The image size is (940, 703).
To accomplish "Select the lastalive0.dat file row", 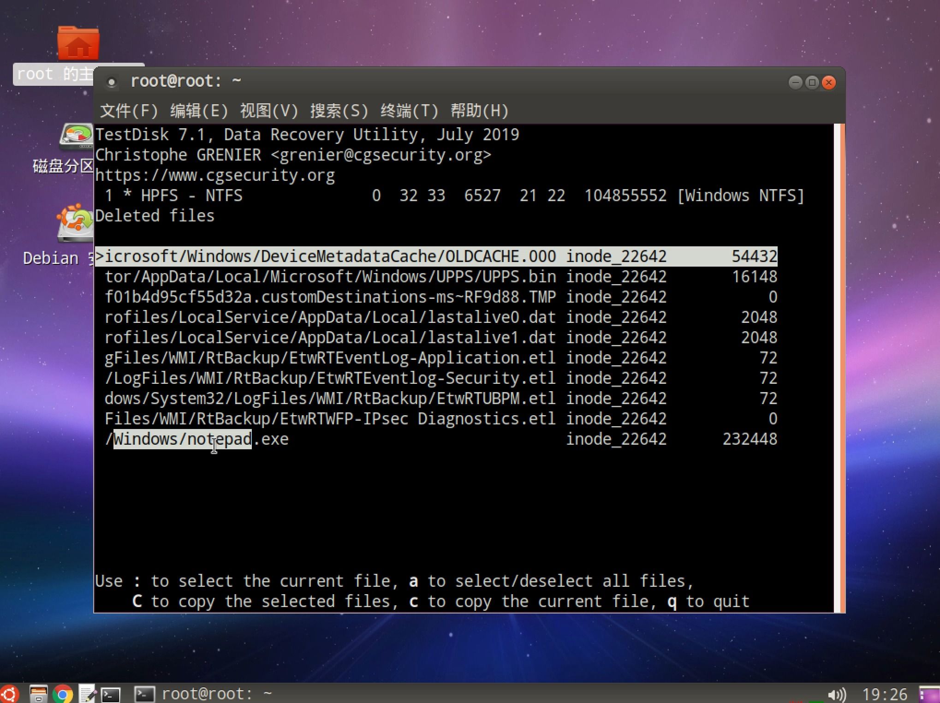I will tap(436, 317).
